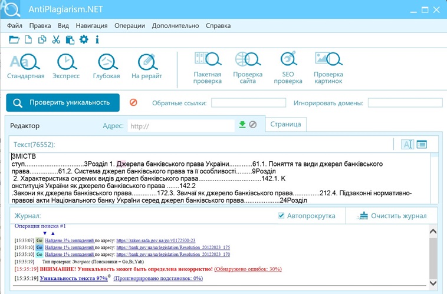Collapse search operation with down arrow
447x294 pixels.
pyautogui.click(x=44, y=233)
